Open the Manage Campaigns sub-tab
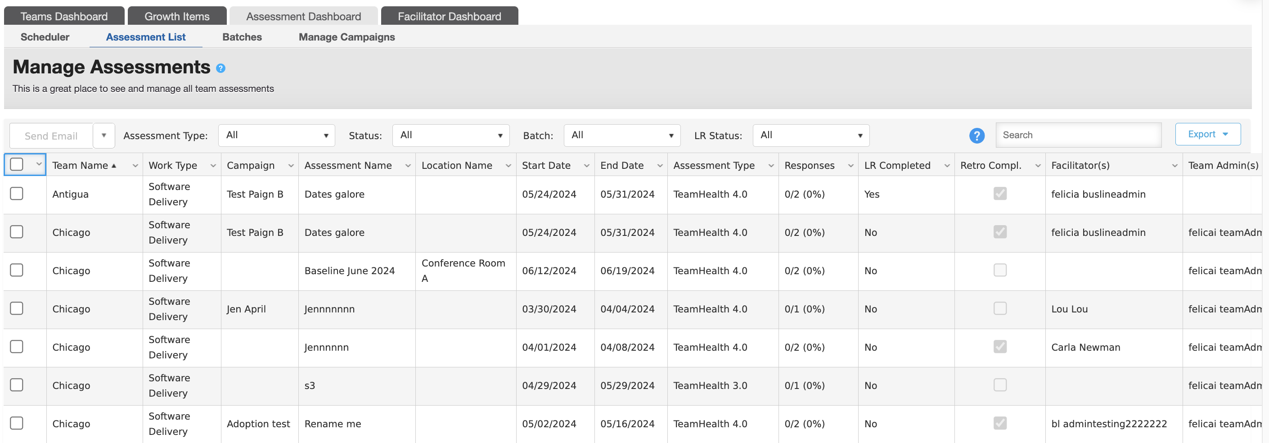Screen dimensions: 1269x443 coord(347,37)
